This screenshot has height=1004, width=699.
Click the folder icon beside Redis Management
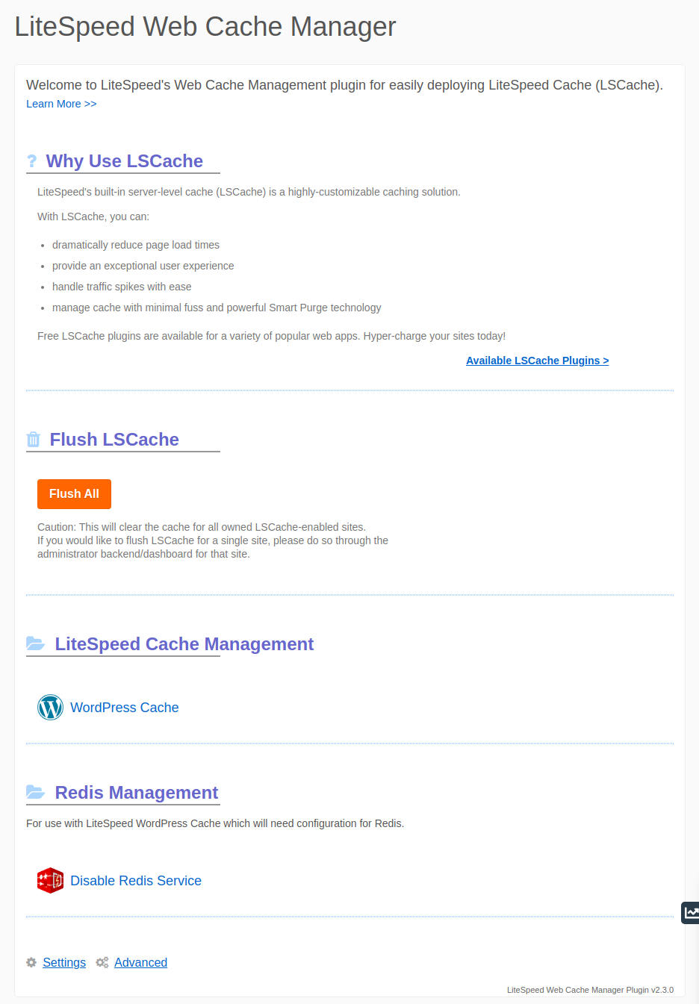point(35,792)
